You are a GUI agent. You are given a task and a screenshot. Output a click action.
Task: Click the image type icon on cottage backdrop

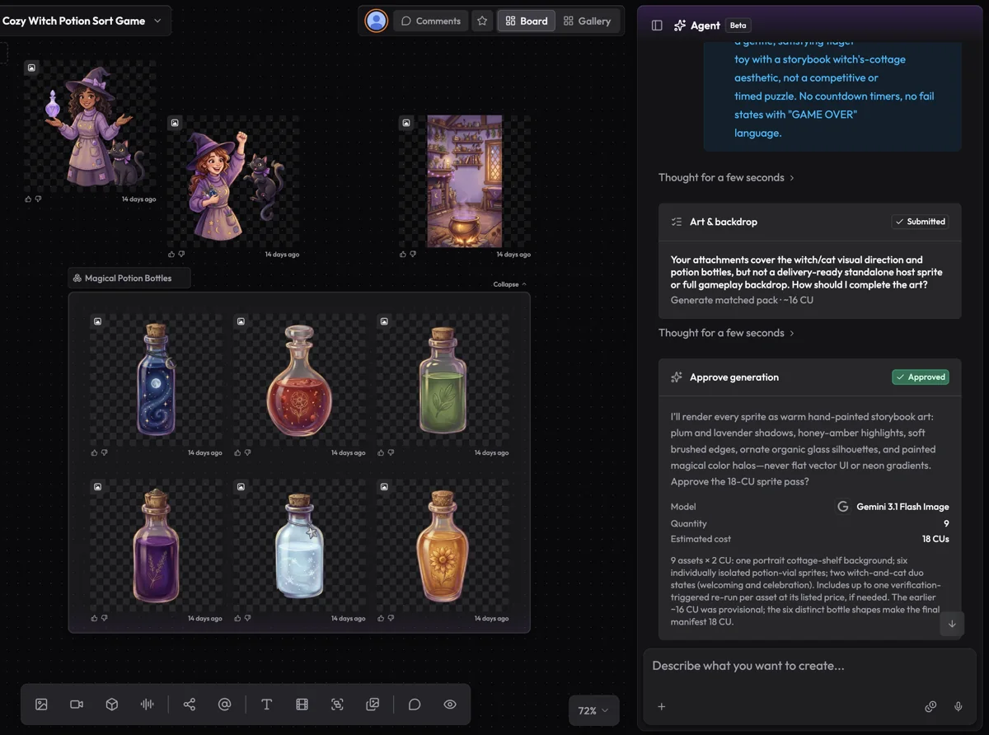[405, 123]
